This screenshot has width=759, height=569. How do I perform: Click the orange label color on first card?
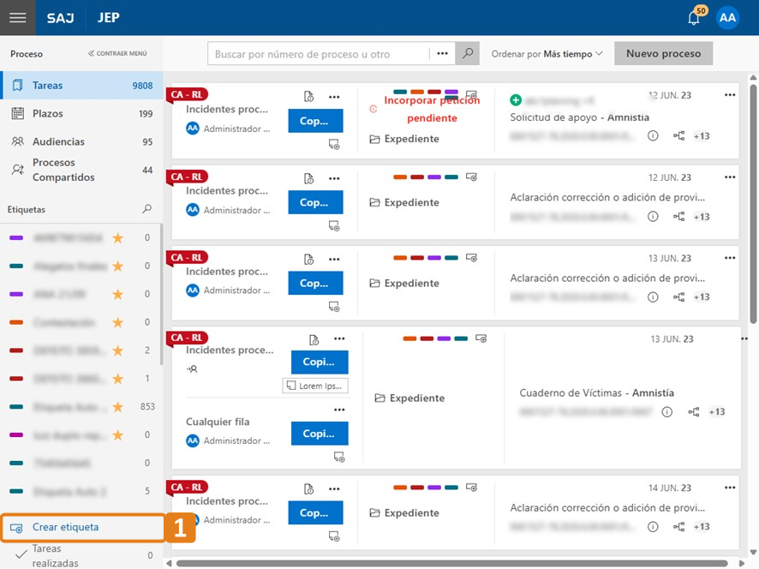(x=417, y=92)
